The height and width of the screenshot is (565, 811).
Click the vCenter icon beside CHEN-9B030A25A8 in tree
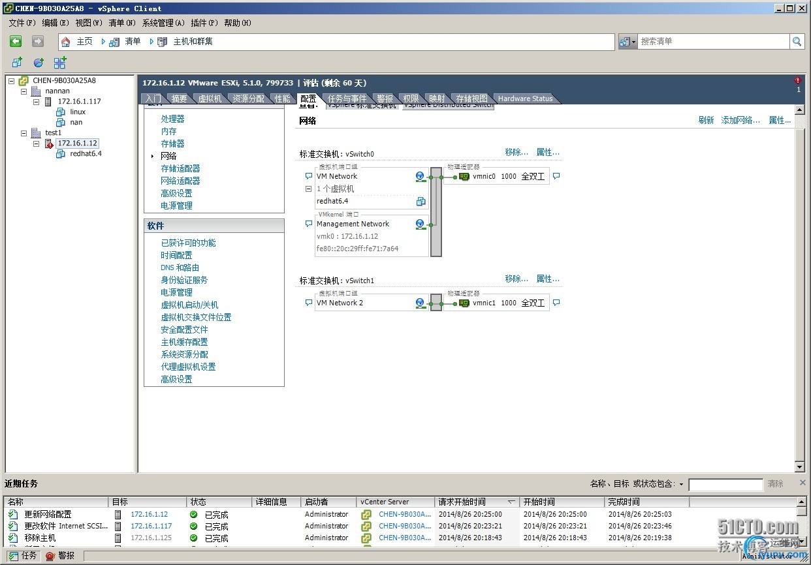coord(24,81)
